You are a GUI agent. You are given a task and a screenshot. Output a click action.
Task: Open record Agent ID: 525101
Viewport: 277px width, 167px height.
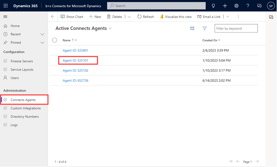75,61
